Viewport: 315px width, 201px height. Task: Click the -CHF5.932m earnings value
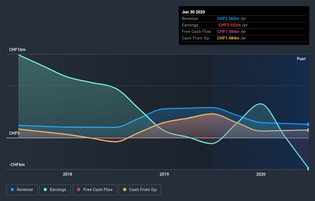229,25
